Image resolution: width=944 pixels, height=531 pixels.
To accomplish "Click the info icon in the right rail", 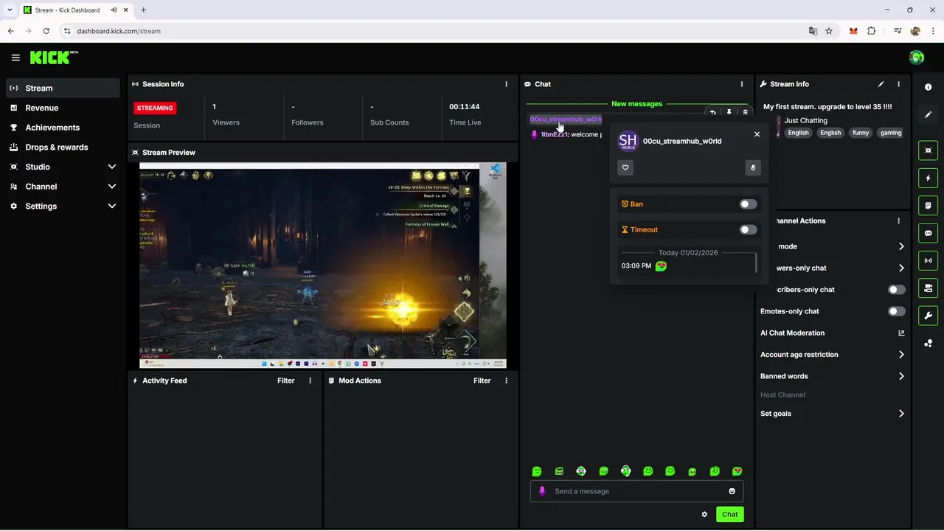I will 928,87.
